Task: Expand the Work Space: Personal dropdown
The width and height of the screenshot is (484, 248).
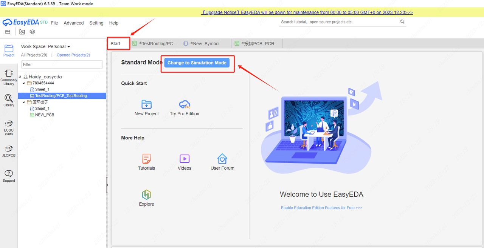Action: click(68, 47)
